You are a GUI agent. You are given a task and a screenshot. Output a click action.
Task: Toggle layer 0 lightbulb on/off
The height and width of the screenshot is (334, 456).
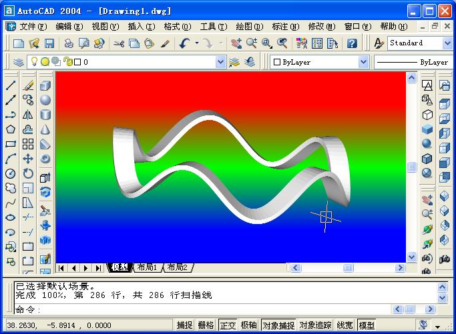click(x=34, y=61)
